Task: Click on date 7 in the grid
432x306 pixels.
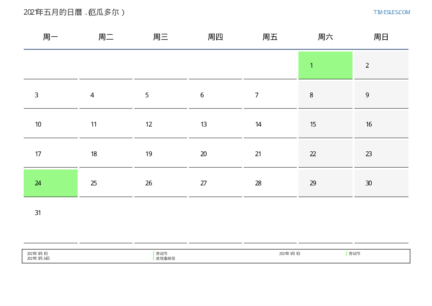Action: 270,95
